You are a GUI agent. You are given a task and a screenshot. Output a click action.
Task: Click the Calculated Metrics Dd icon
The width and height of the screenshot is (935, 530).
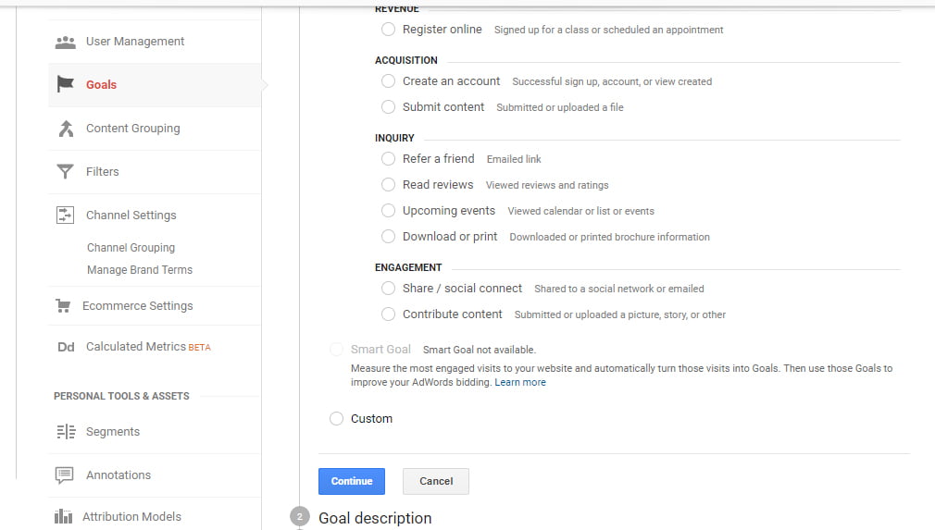66,347
